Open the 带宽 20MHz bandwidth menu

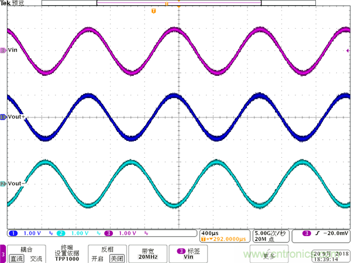(x=147, y=253)
